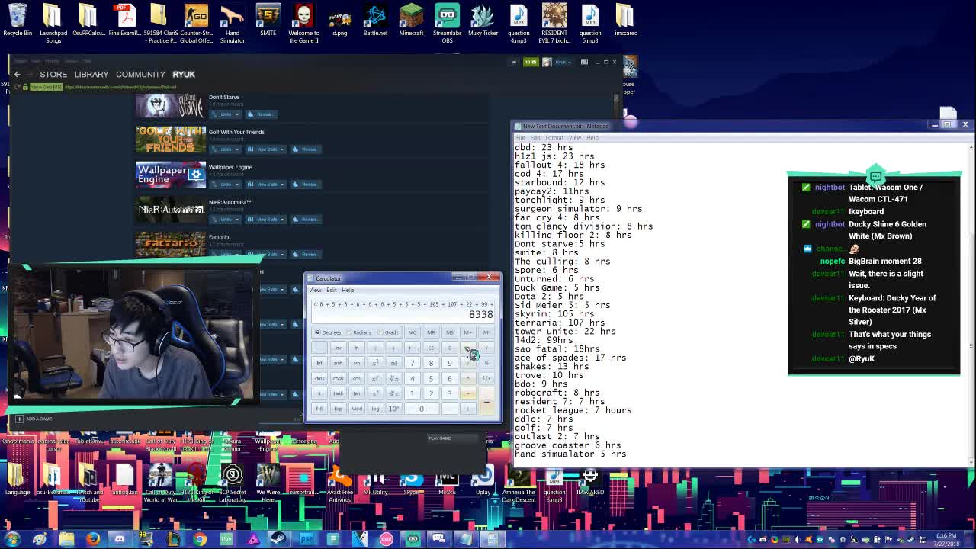Open question 4.mp3 file on desktop
The image size is (976, 549).
(518, 23)
